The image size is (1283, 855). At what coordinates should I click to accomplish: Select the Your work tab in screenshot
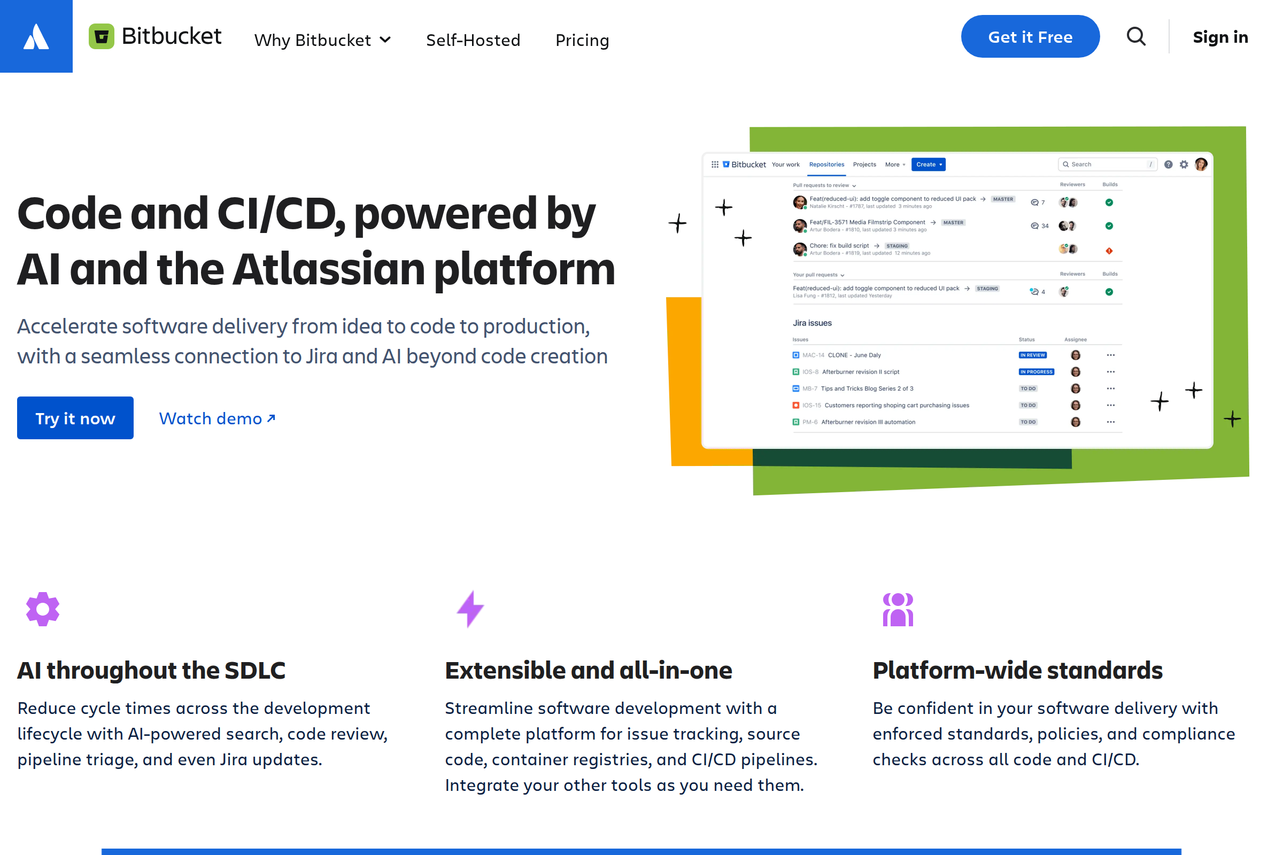tap(785, 164)
